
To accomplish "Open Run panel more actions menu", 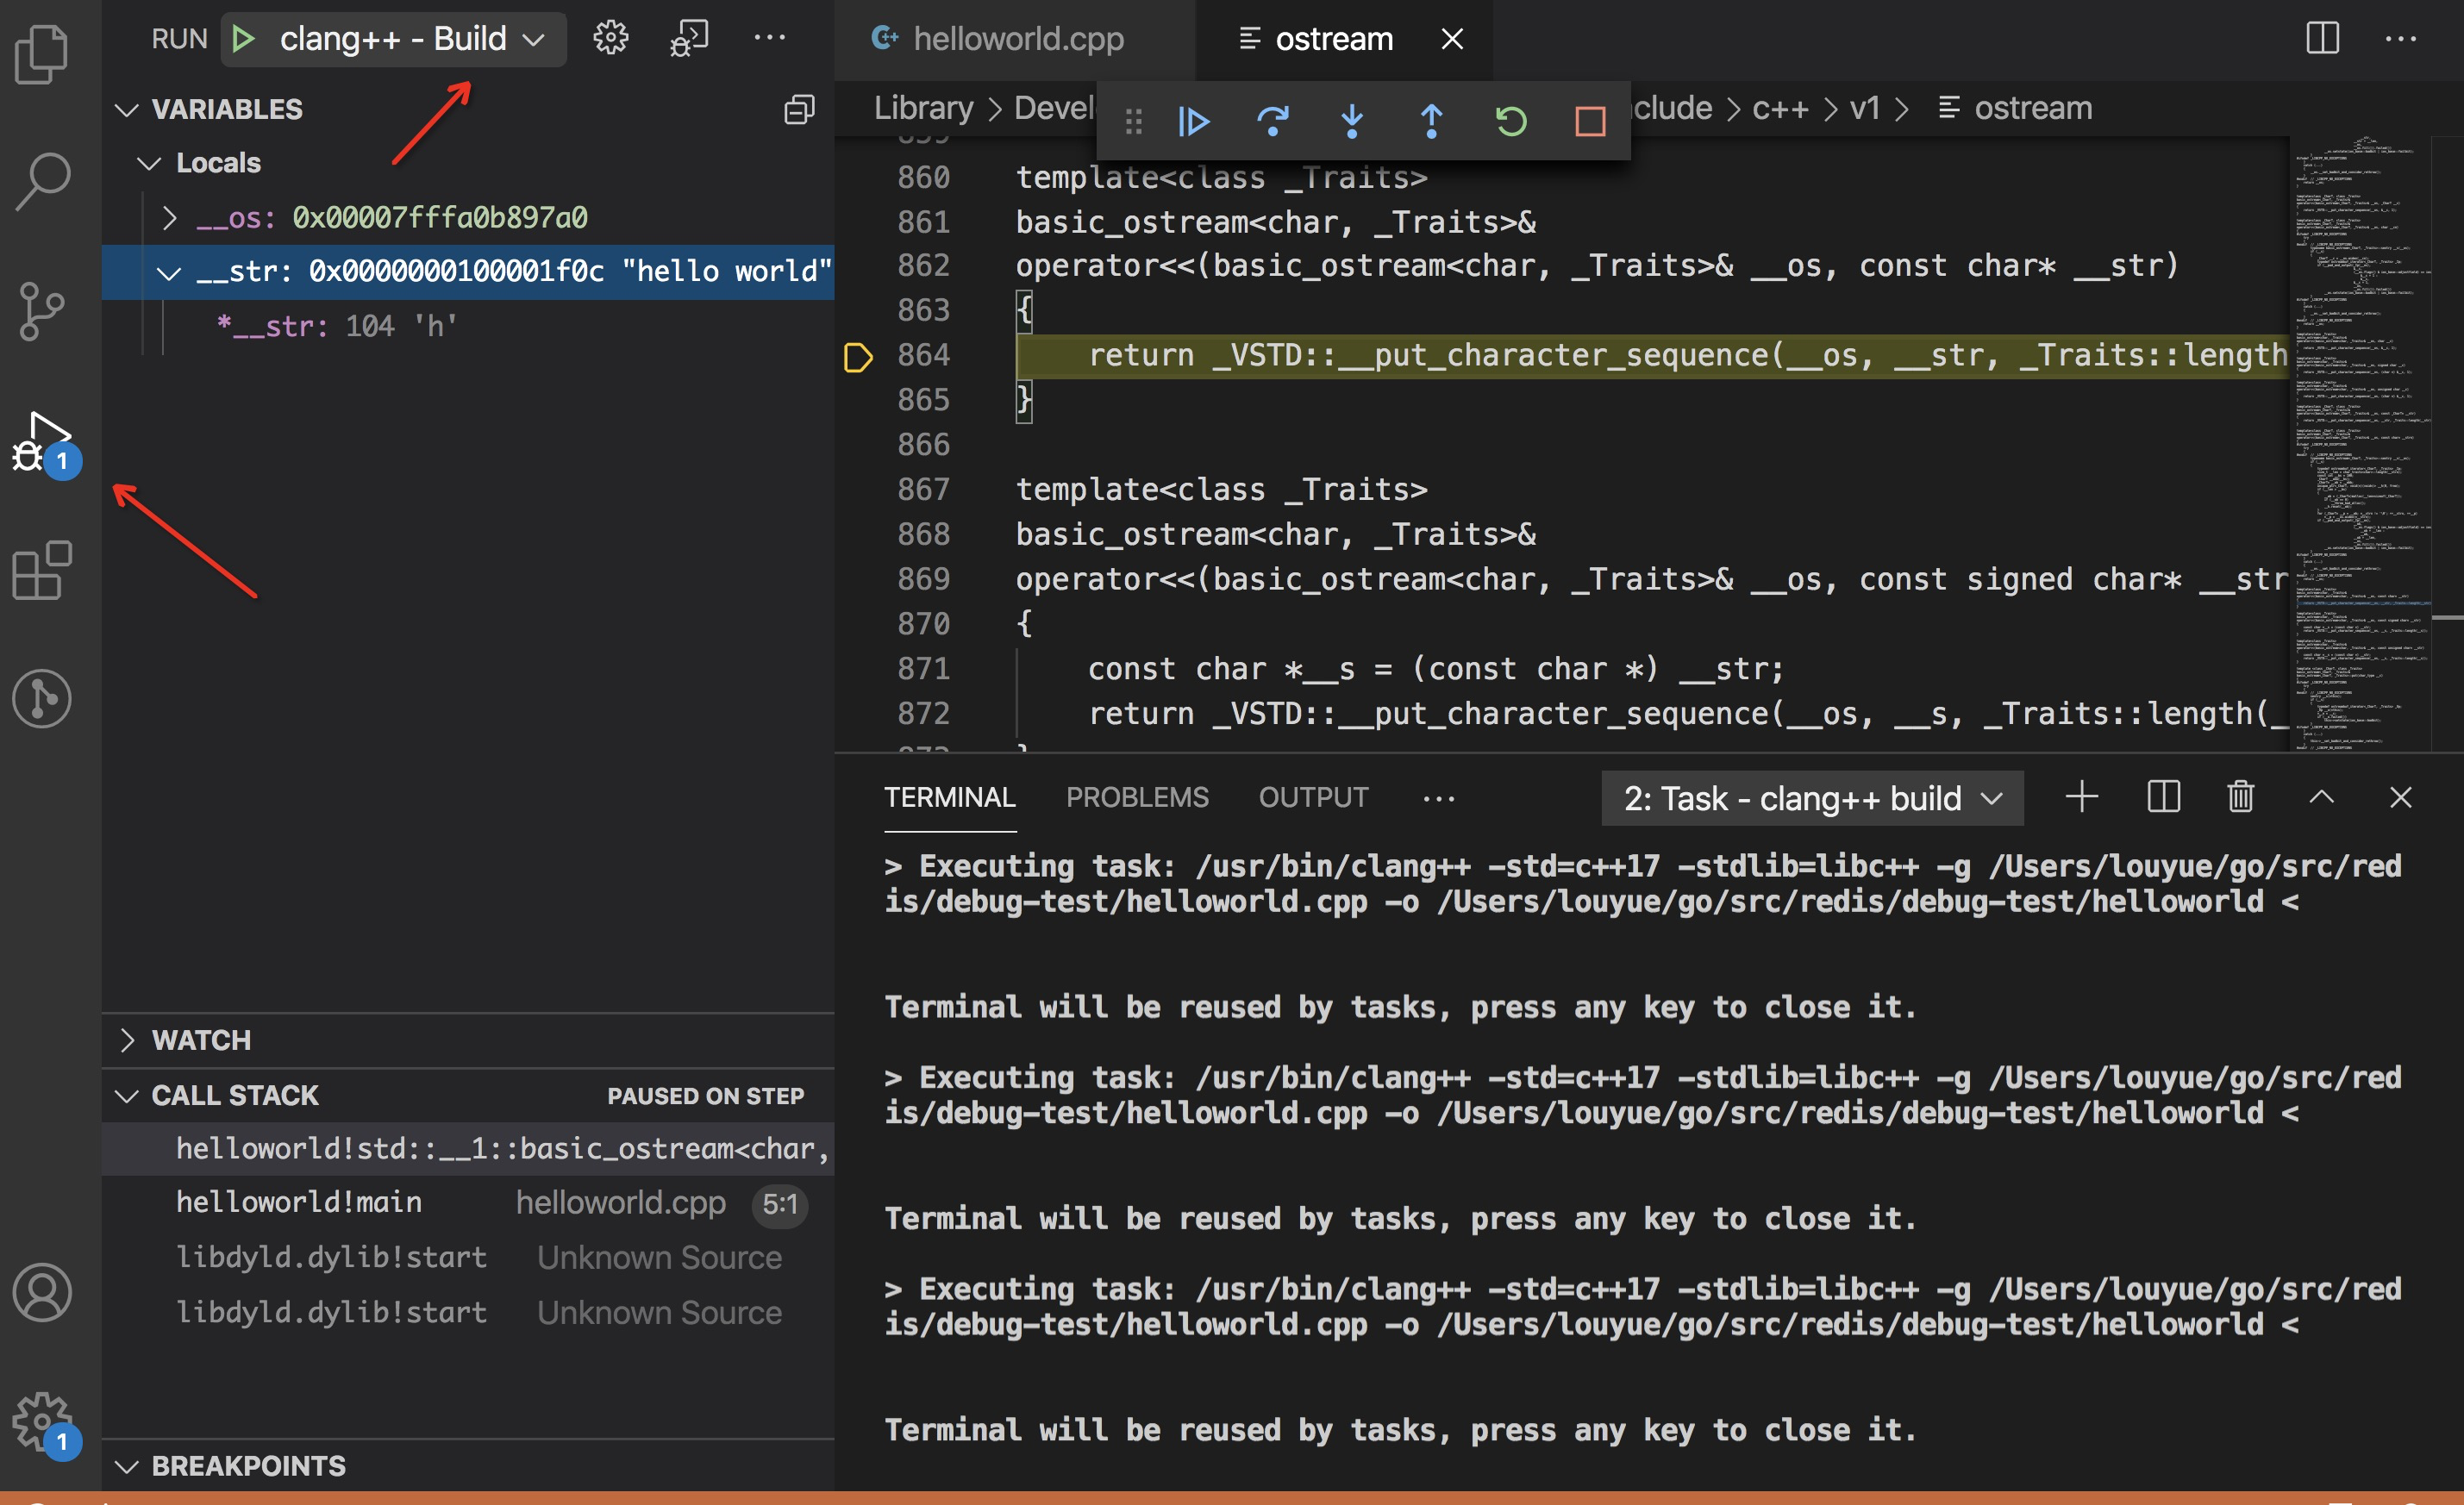I will click(769, 38).
